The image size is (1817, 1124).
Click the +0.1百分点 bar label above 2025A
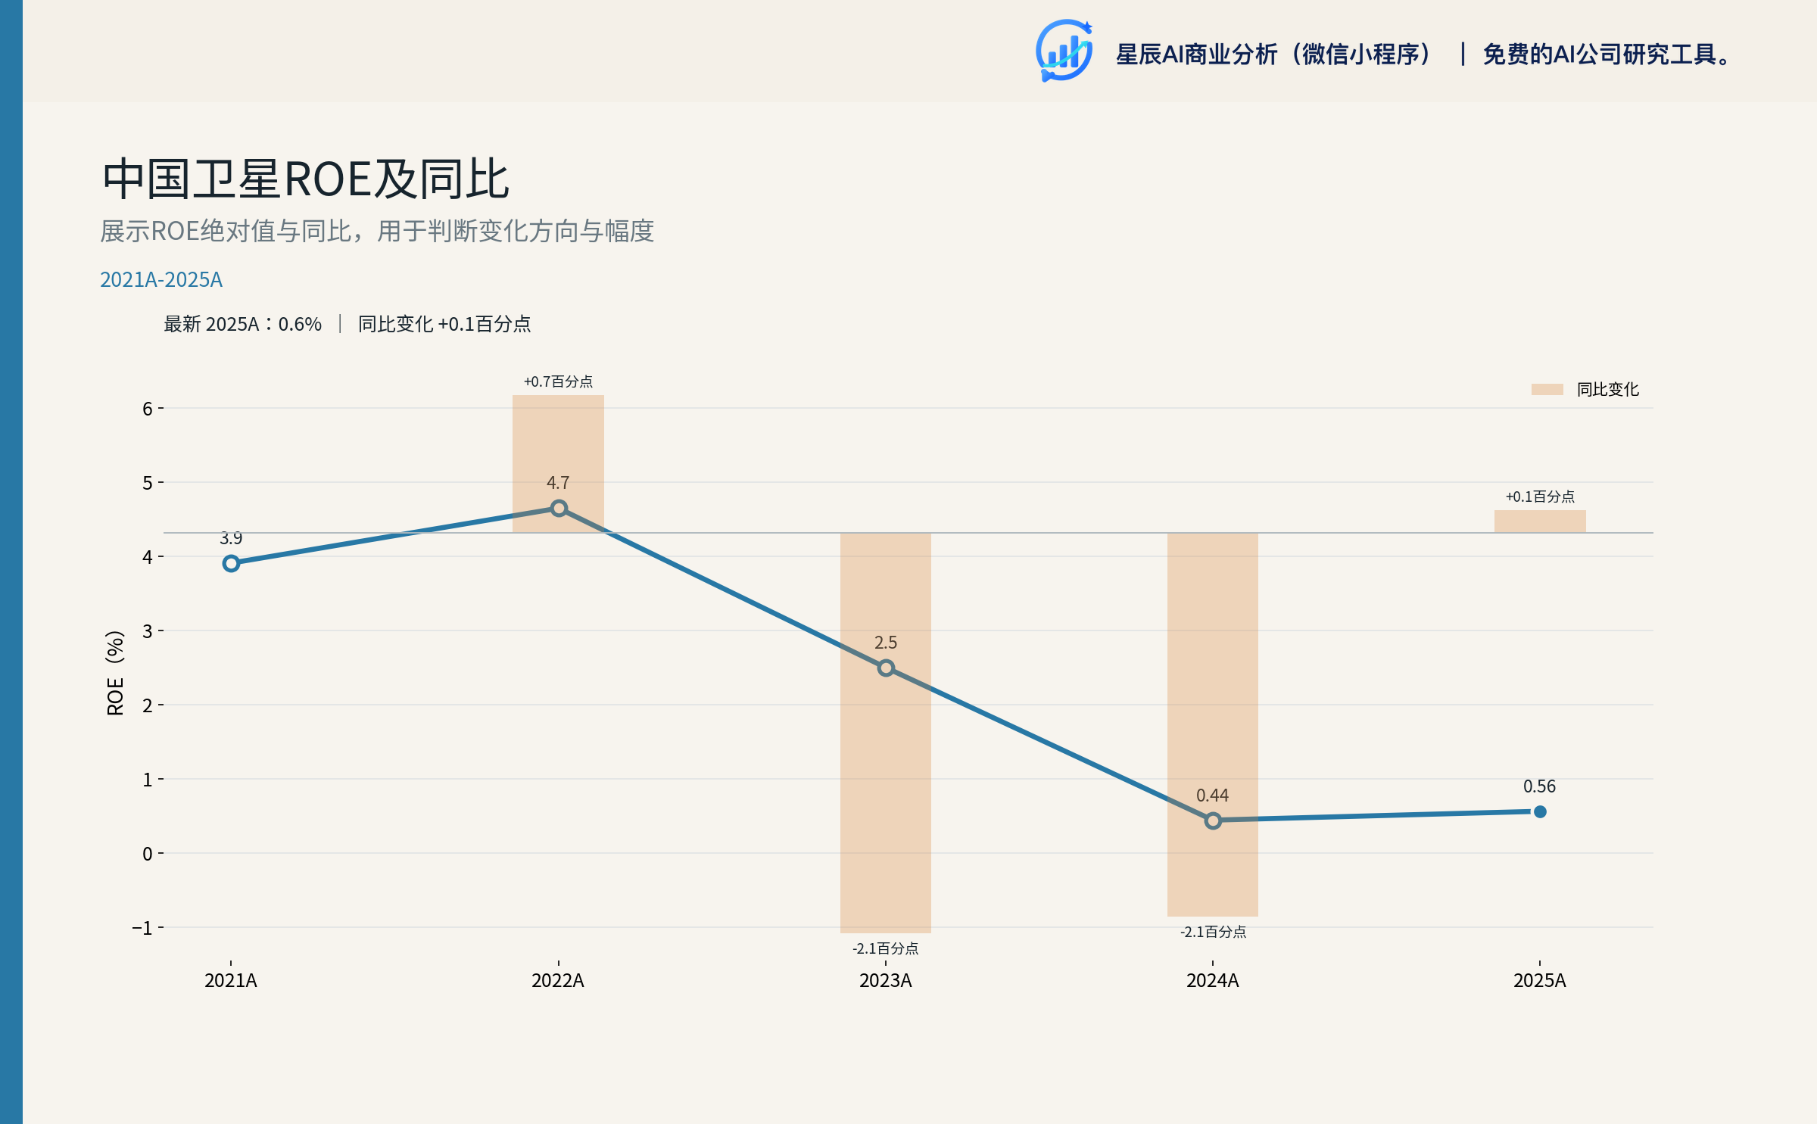pyautogui.click(x=1540, y=497)
